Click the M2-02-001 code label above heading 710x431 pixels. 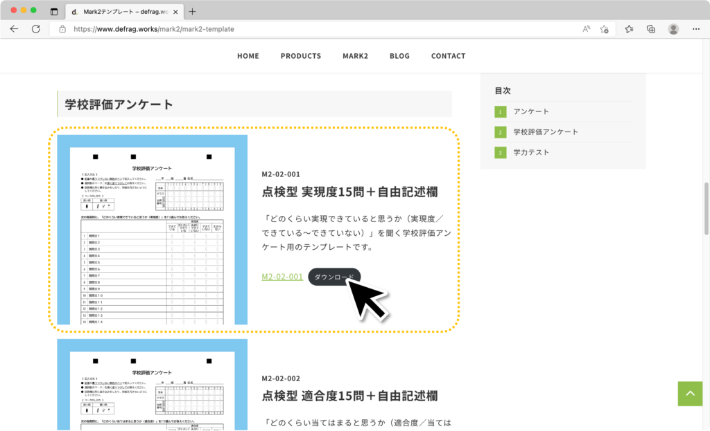point(281,174)
